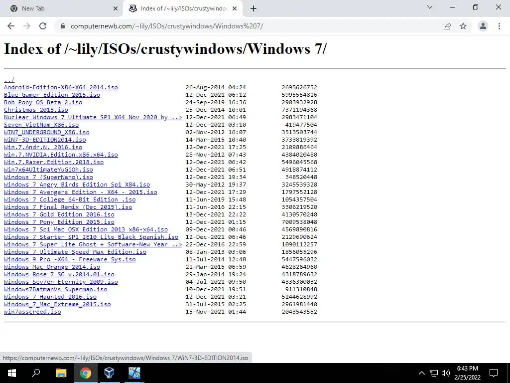Share this page using the share icon
Image resolution: width=510 pixels, height=383 pixels.
point(447,26)
